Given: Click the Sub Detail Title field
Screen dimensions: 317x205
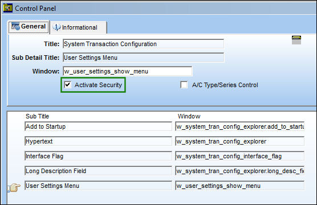Looking at the screenshot, I should point(143,58).
